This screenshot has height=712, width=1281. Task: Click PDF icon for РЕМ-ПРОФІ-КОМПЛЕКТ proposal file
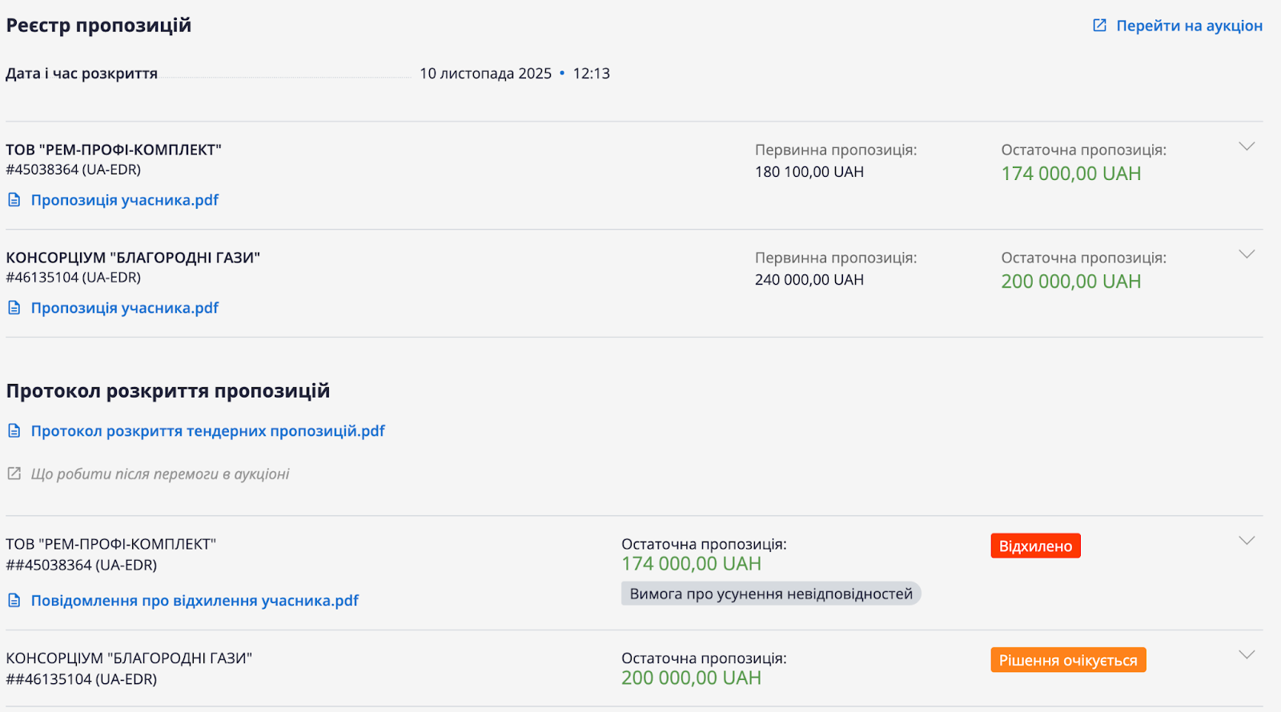(x=14, y=200)
